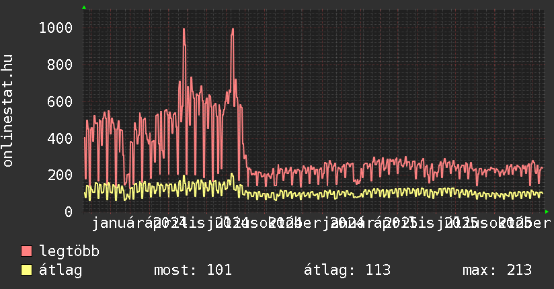Click the 800 label on the y-axis
The image size is (554, 289).
tap(61, 65)
